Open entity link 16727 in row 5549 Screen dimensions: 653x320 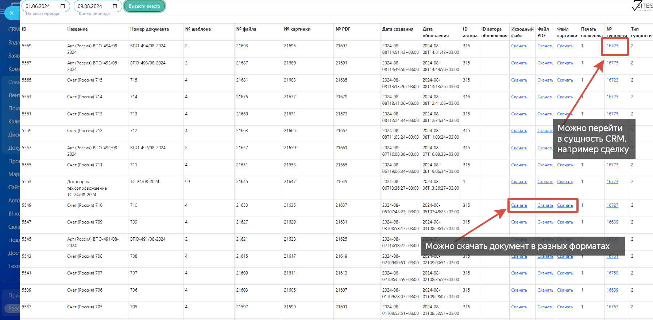(x=612, y=205)
